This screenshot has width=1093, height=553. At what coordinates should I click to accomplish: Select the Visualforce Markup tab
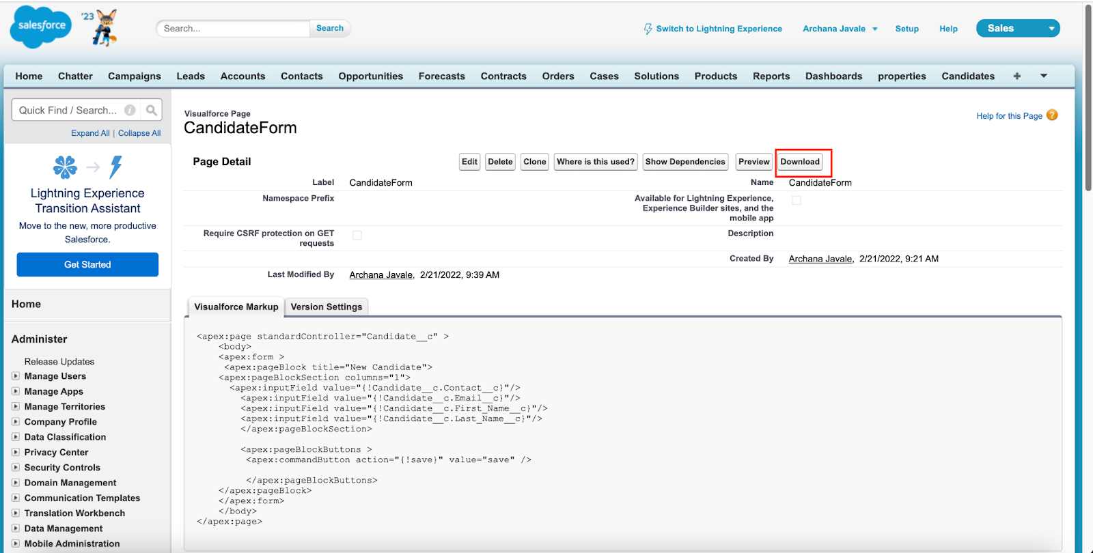(x=236, y=307)
